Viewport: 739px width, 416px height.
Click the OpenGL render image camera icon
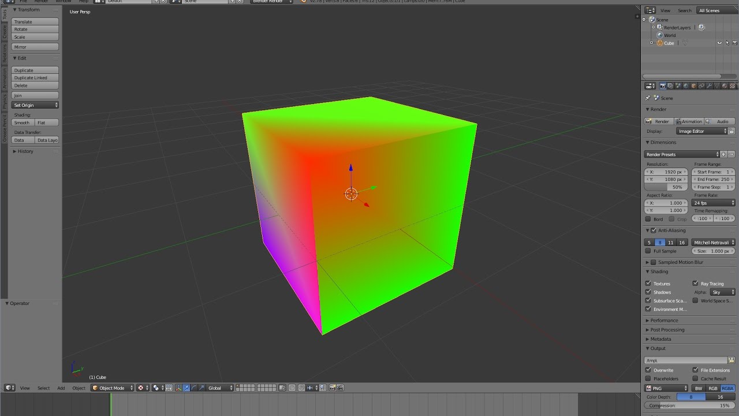[x=332, y=388]
